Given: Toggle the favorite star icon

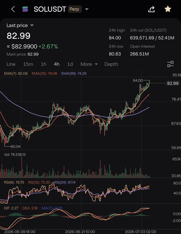Looking at the screenshot, I should (x=168, y=9).
